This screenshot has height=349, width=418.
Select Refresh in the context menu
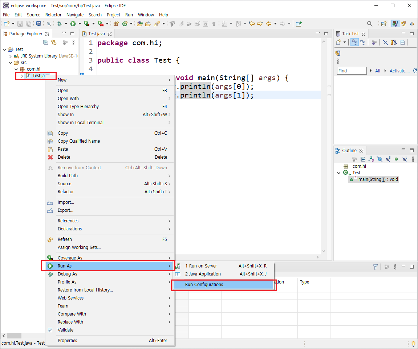pos(110,239)
